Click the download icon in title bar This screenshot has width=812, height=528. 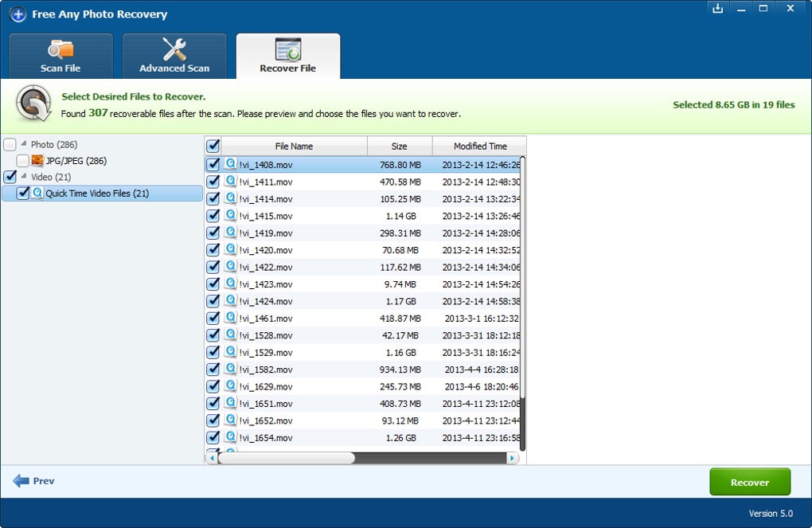click(x=717, y=8)
